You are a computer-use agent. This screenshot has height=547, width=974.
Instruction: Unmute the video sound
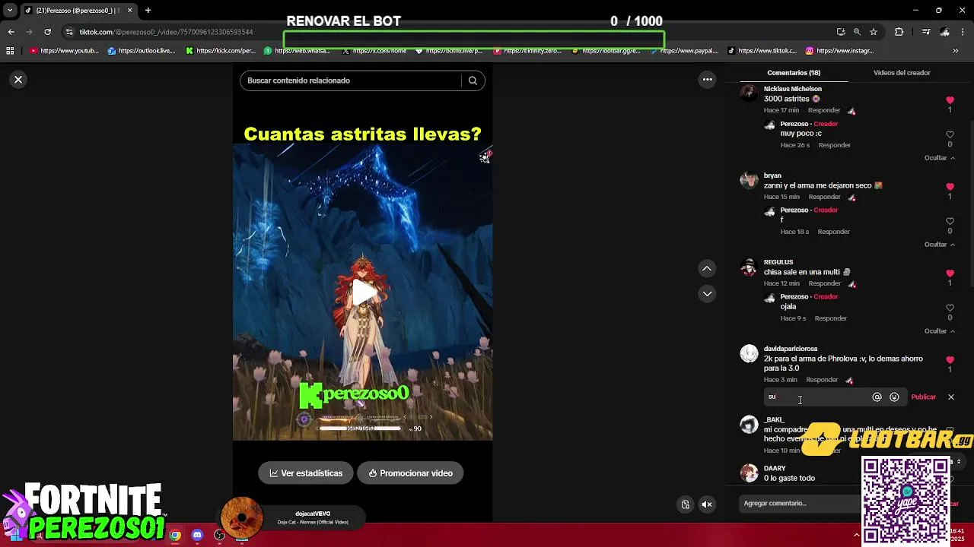click(x=707, y=504)
